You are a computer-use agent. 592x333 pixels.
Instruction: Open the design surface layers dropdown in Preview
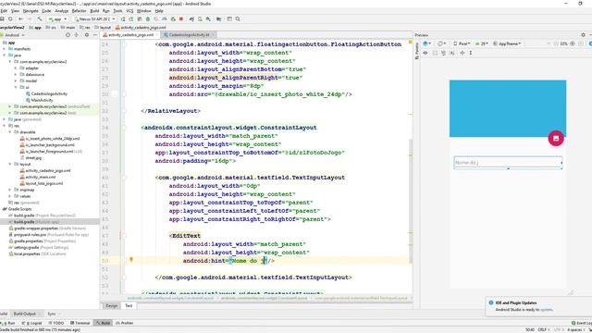coord(427,43)
